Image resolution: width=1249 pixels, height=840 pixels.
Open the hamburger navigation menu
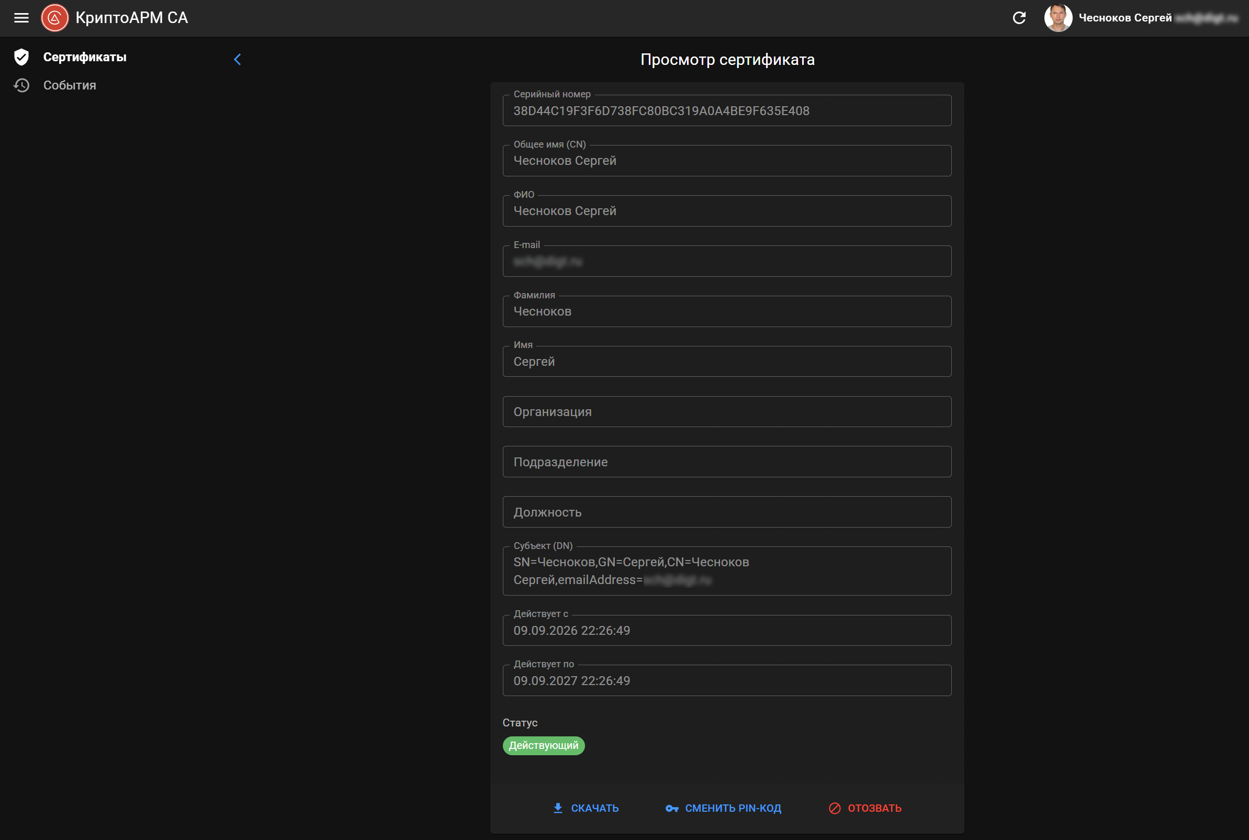(x=21, y=18)
